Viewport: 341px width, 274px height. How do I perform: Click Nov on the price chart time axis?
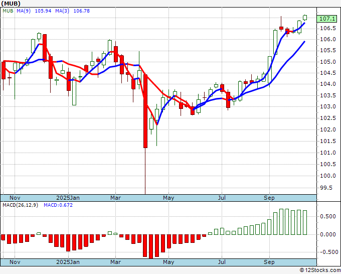[x=15, y=198]
